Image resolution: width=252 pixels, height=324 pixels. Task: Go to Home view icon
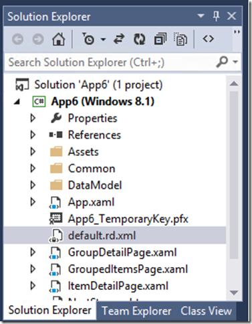pyautogui.click(x=58, y=39)
